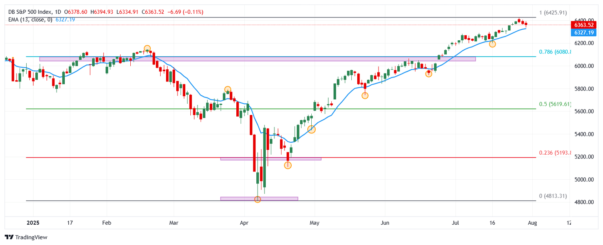Click the 0.236 Fibonacci level label
603x245 pixels.
click(554, 153)
